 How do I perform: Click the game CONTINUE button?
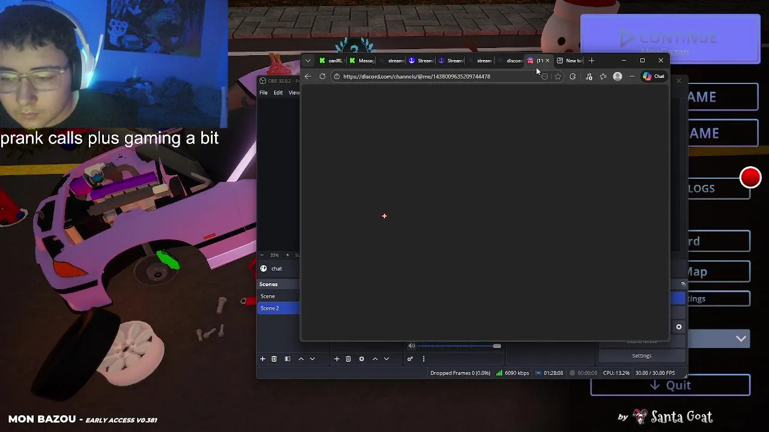point(670,38)
